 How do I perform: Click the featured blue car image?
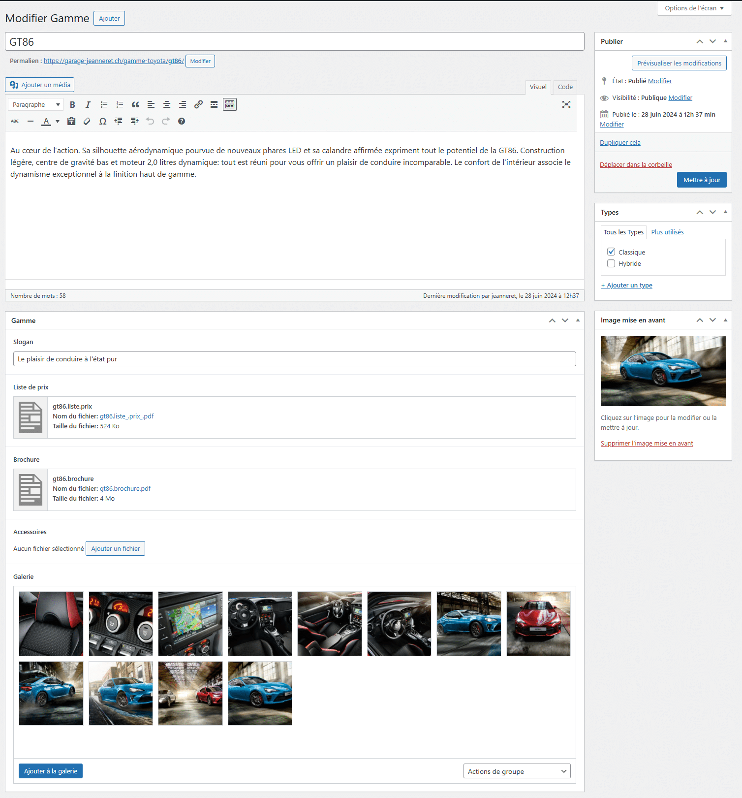coord(663,371)
